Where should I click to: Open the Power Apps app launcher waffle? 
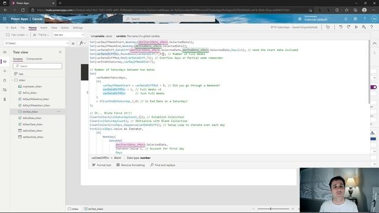point(4,18)
